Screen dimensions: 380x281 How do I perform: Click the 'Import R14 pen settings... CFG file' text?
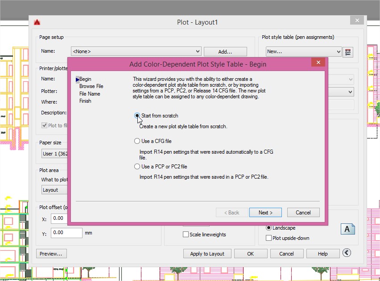[206, 155]
